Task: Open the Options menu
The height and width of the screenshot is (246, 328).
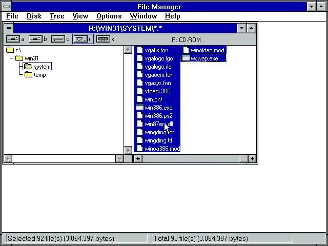Action: tap(109, 16)
